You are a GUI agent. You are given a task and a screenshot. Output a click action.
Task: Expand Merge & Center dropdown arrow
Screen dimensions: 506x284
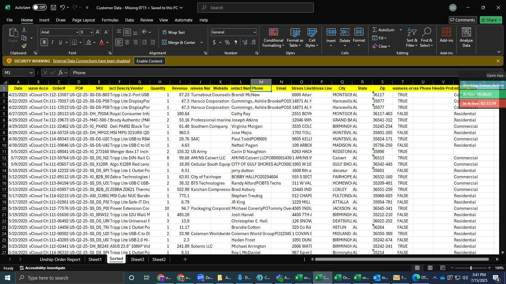tap(201, 42)
